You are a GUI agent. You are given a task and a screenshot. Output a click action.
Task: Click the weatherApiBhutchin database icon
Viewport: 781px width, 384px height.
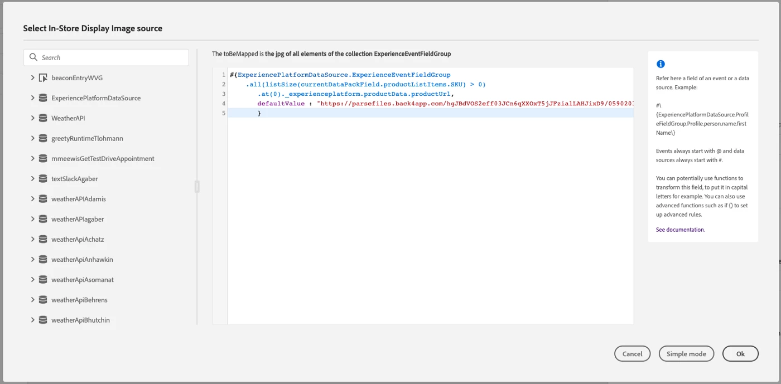point(43,320)
